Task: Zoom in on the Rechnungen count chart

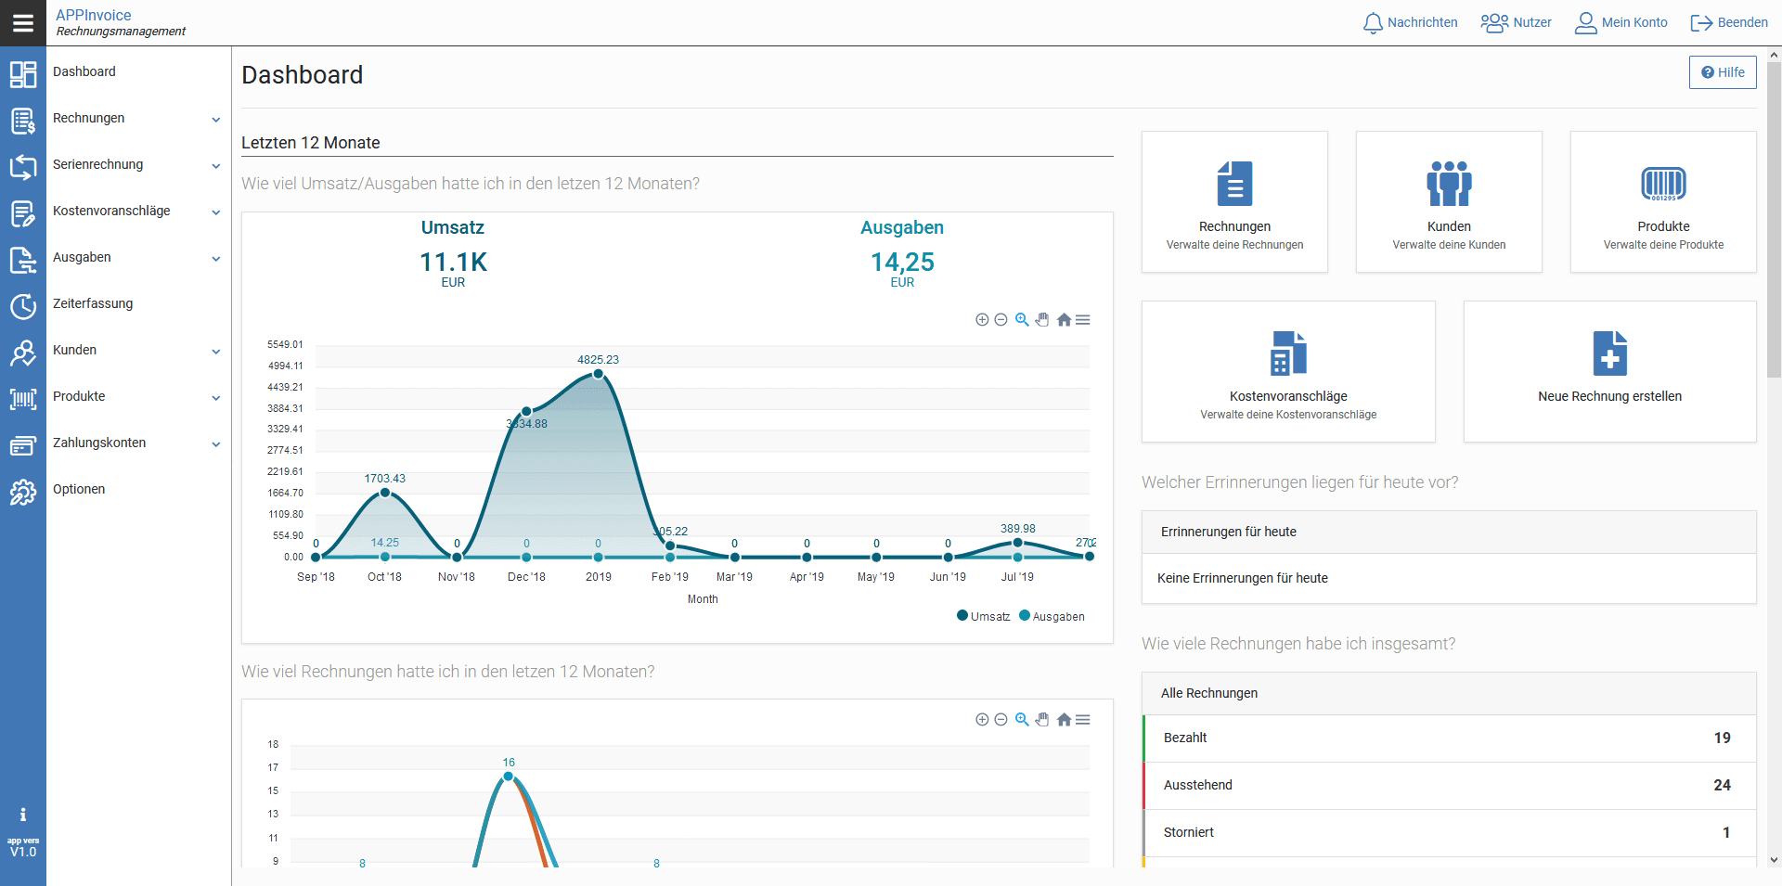Action: pos(982,719)
